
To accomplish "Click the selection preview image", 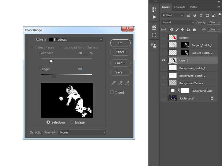I will (x=67, y=100).
